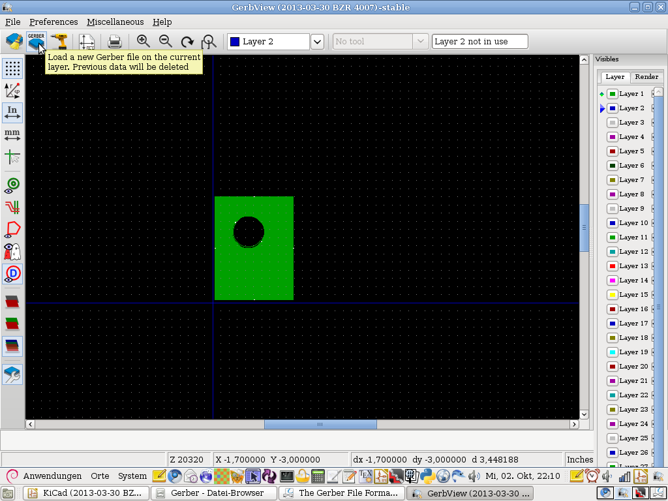Toggle flashed items sketch mode icon
This screenshot has height=501, width=668.
(12, 185)
